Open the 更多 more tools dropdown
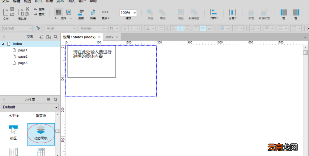The image size is (309, 156). pos(105,14)
